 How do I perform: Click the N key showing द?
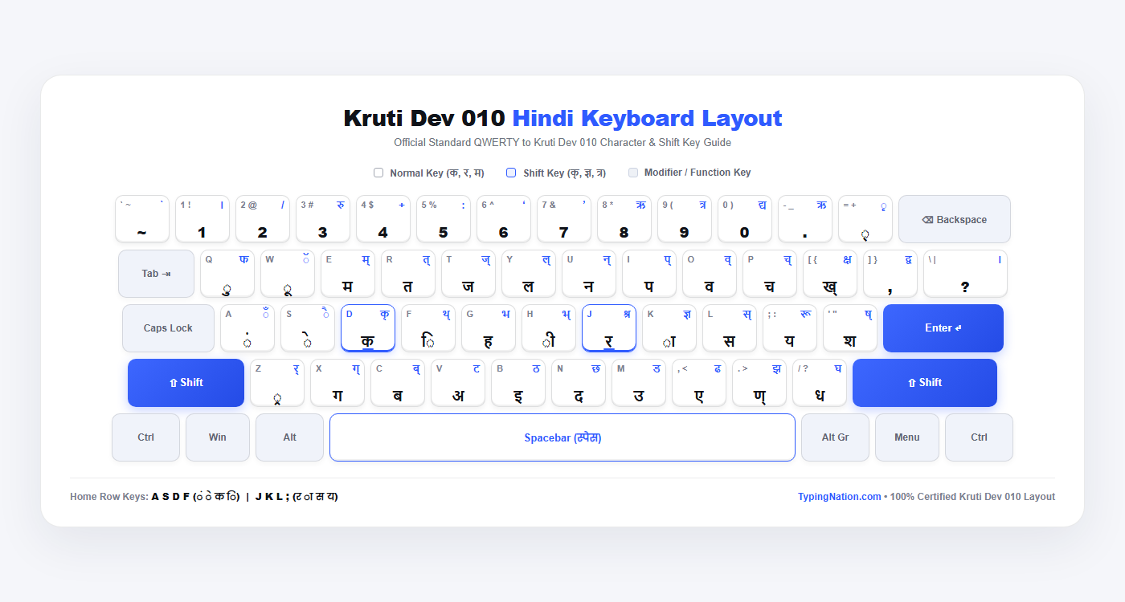coord(578,383)
